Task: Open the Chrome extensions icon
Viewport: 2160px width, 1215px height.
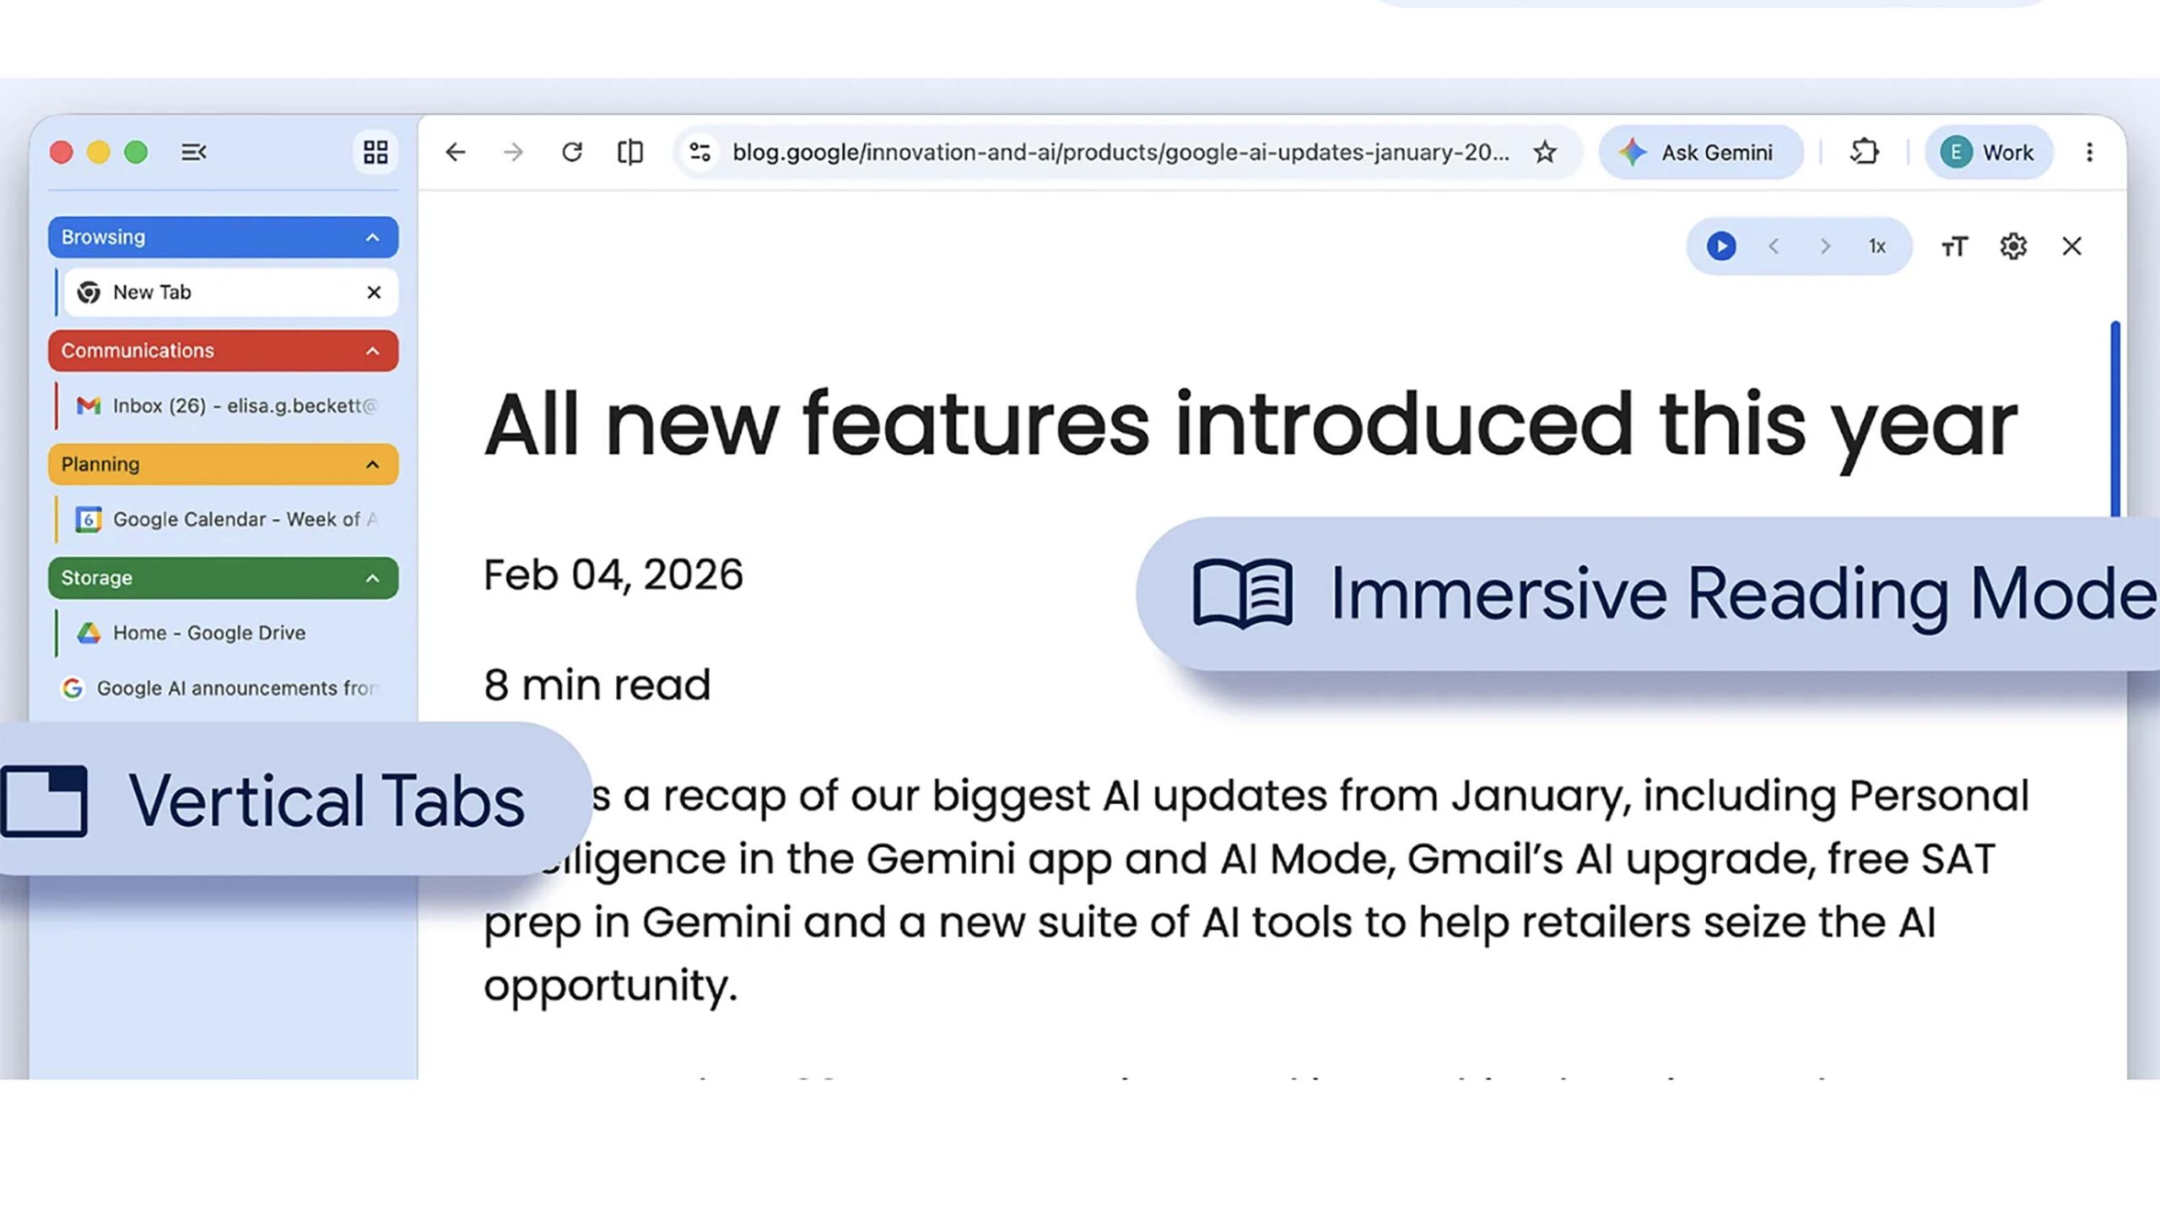Action: tap(1865, 152)
